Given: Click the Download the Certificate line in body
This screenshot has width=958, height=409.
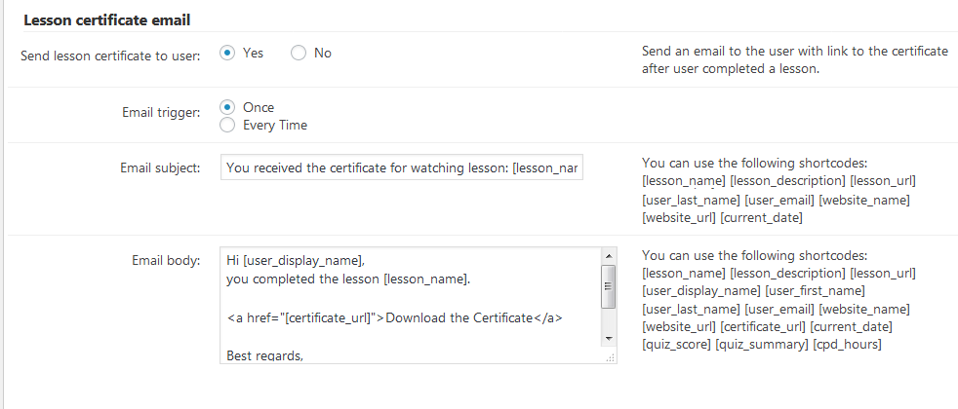Looking at the screenshot, I should [x=394, y=317].
